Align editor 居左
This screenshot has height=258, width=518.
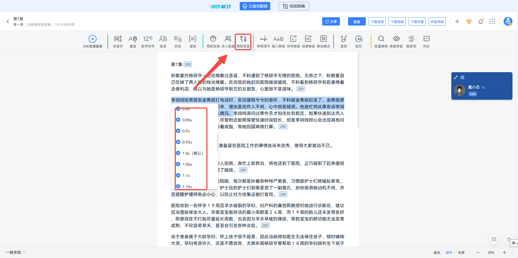437,252
